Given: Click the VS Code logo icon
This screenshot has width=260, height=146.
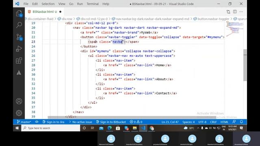Looking at the screenshot, I should 17,4.
